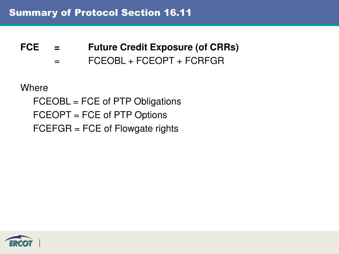Click the FCEFGR label in definitions
The width and height of the screenshot is (339, 254).
[x=52, y=129]
